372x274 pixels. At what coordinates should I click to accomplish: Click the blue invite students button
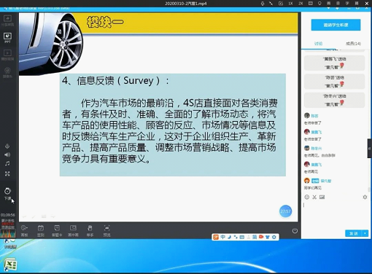coord(336,25)
